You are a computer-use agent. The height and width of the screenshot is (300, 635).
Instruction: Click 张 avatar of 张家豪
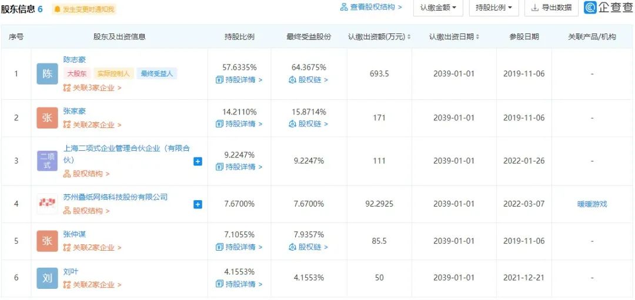pyautogui.click(x=48, y=118)
